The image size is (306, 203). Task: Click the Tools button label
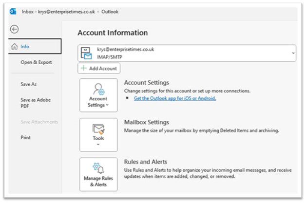[98, 138]
